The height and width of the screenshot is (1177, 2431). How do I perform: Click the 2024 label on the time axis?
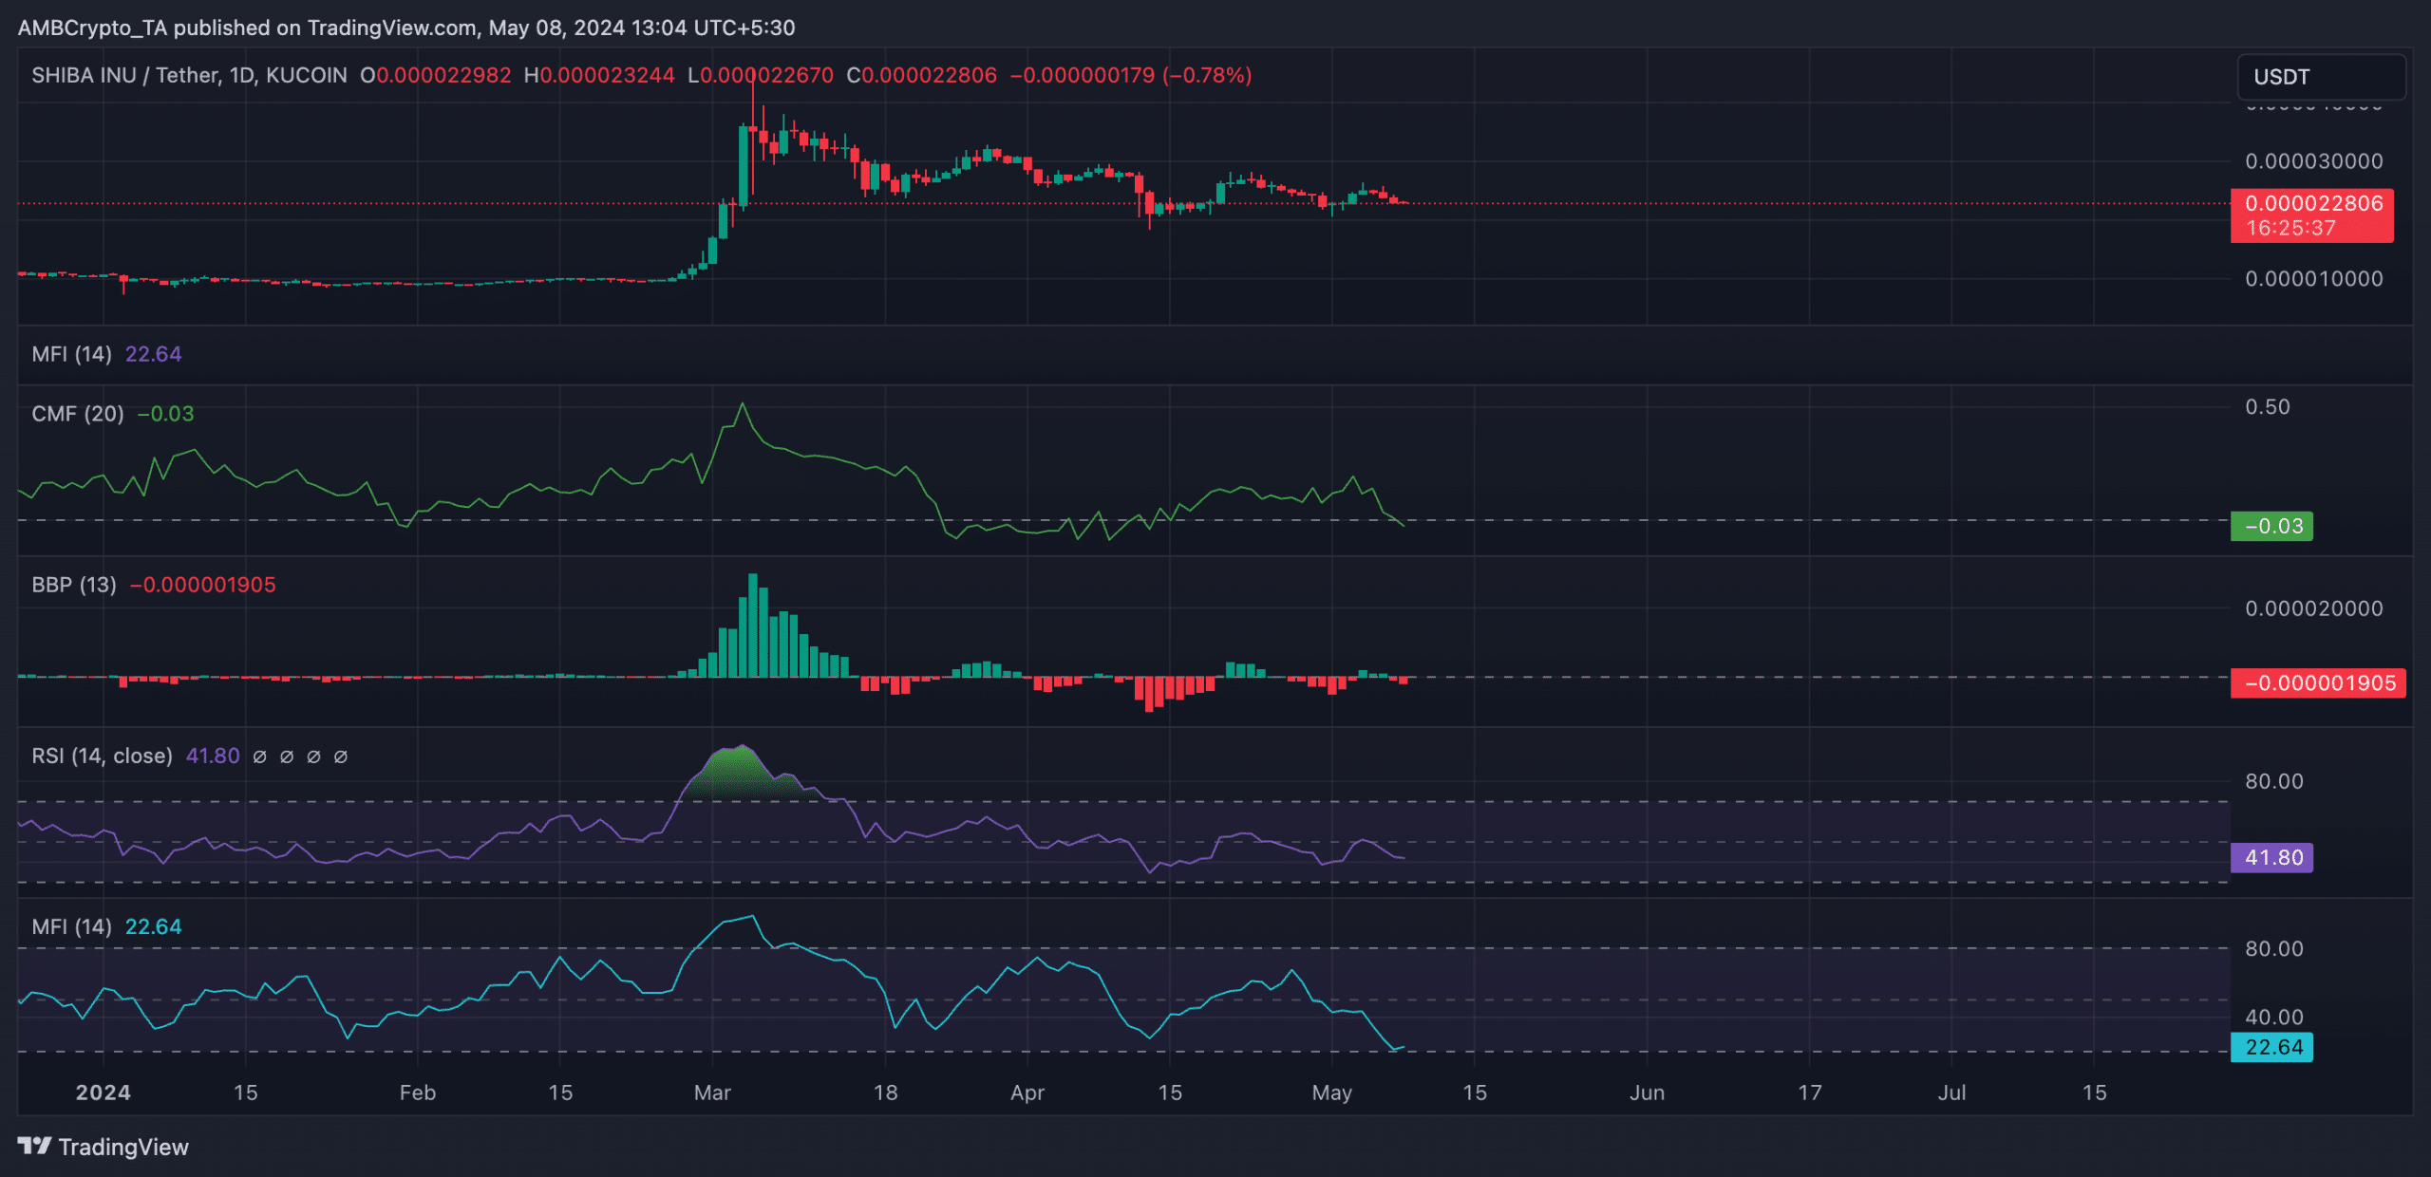coord(104,1093)
